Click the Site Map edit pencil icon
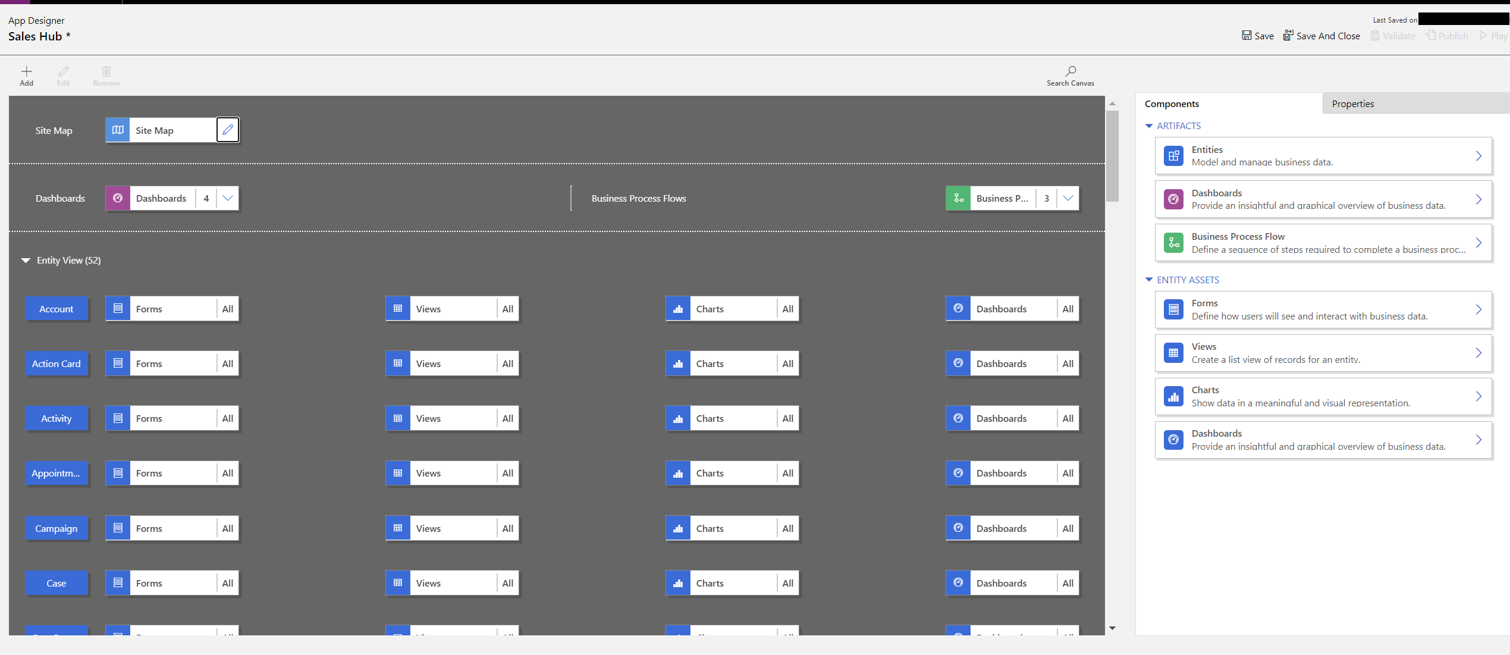Viewport: 1510px width, 655px height. point(227,129)
